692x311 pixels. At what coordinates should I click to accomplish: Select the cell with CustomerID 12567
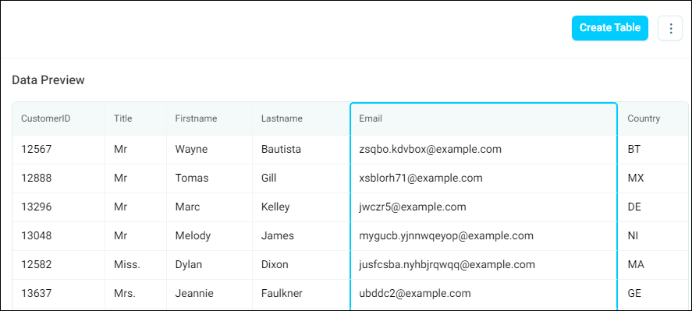point(59,150)
